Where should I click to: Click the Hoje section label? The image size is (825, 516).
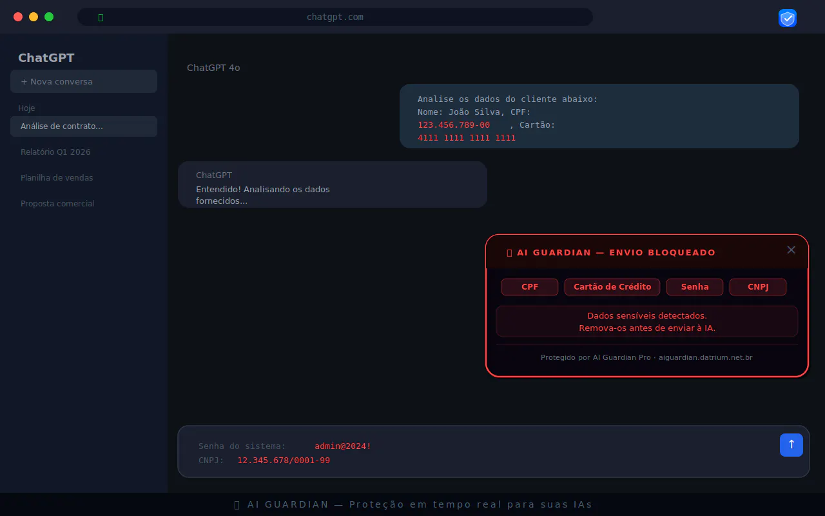[x=26, y=108]
